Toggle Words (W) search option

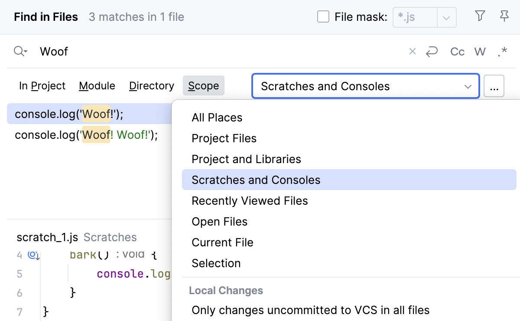click(480, 52)
